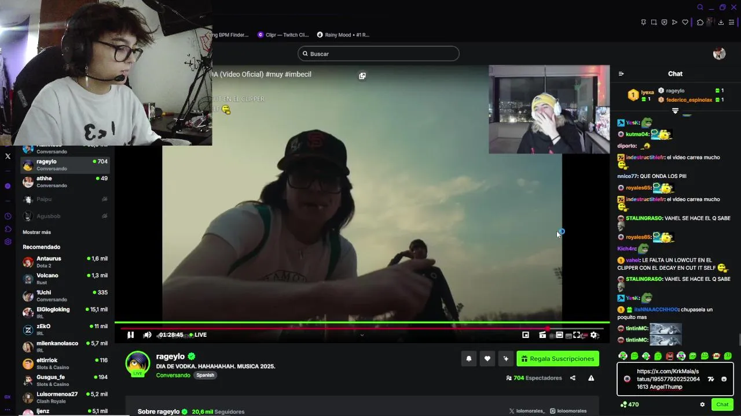Focus the Buscar search field

[x=379, y=54]
